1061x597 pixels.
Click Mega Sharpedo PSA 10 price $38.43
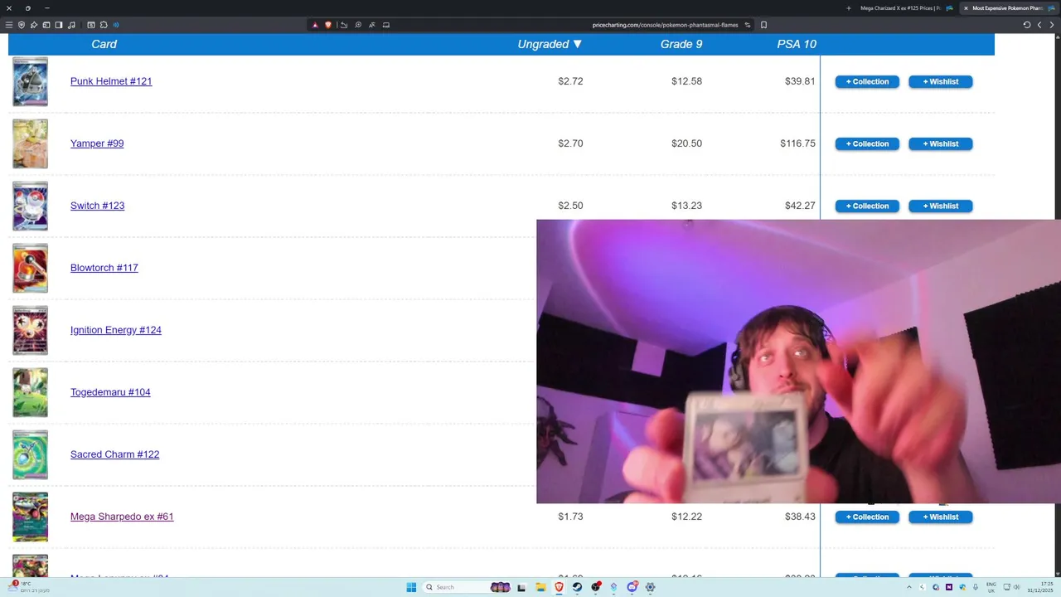[x=800, y=517]
